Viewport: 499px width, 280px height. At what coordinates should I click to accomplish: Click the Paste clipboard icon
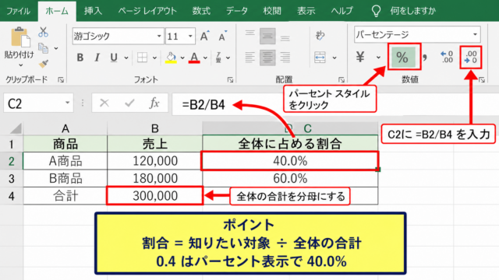20,37
